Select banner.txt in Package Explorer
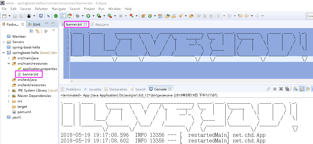This screenshot has height=144, width=313. [x=28, y=74]
